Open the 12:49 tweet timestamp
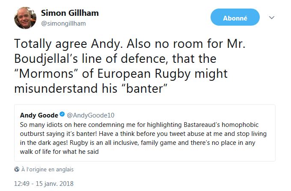Screen dimensions: 291x191 [22, 184]
